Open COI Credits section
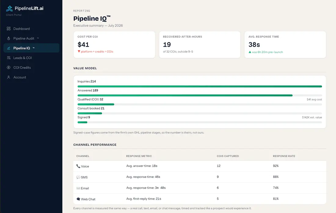Image resolution: width=336 pixels, height=213 pixels. click(31, 67)
